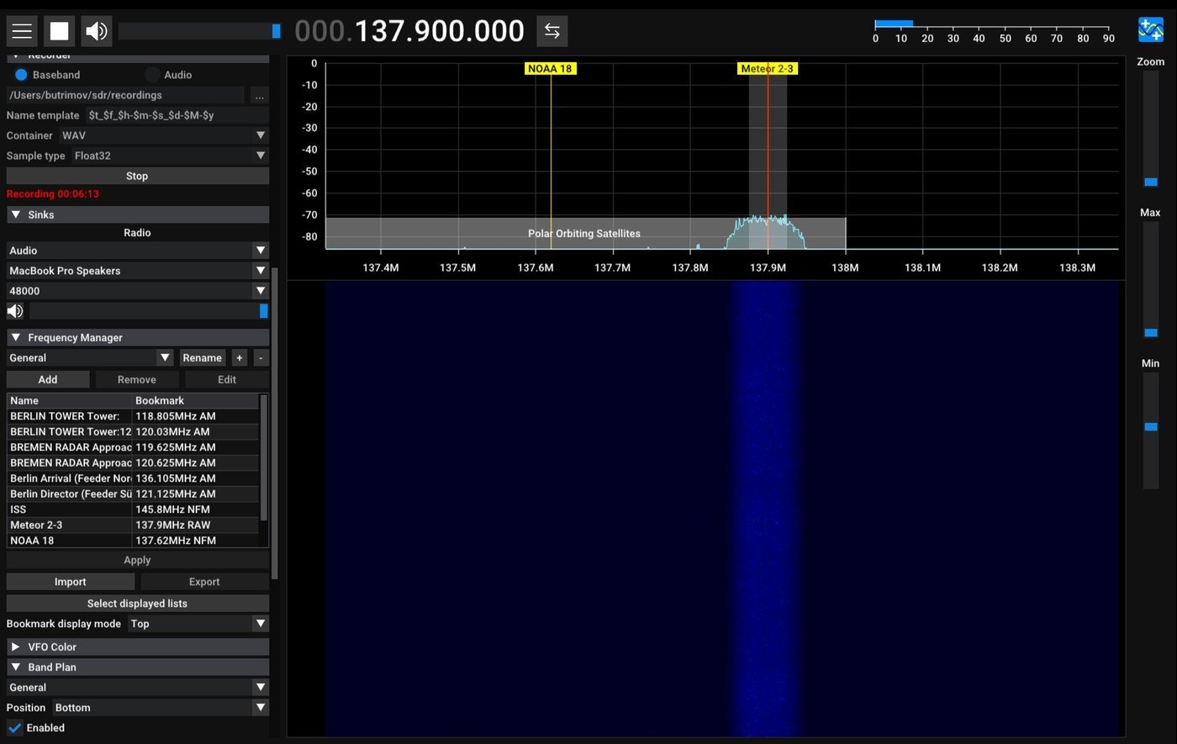Click the tuning mode swap arrows icon
1177x744 pixels.
[552, 31]
